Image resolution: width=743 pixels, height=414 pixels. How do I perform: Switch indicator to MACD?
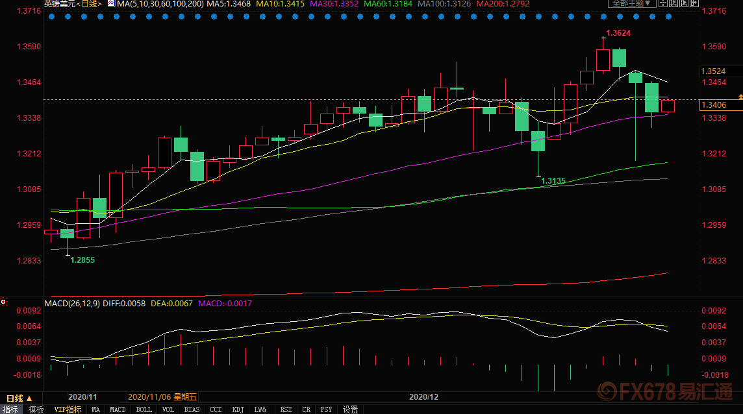[x=118, y=409]
